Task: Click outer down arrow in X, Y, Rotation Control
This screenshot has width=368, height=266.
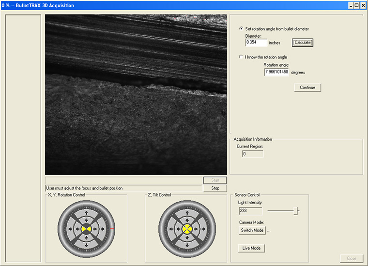Action: (x=86, y=245)
